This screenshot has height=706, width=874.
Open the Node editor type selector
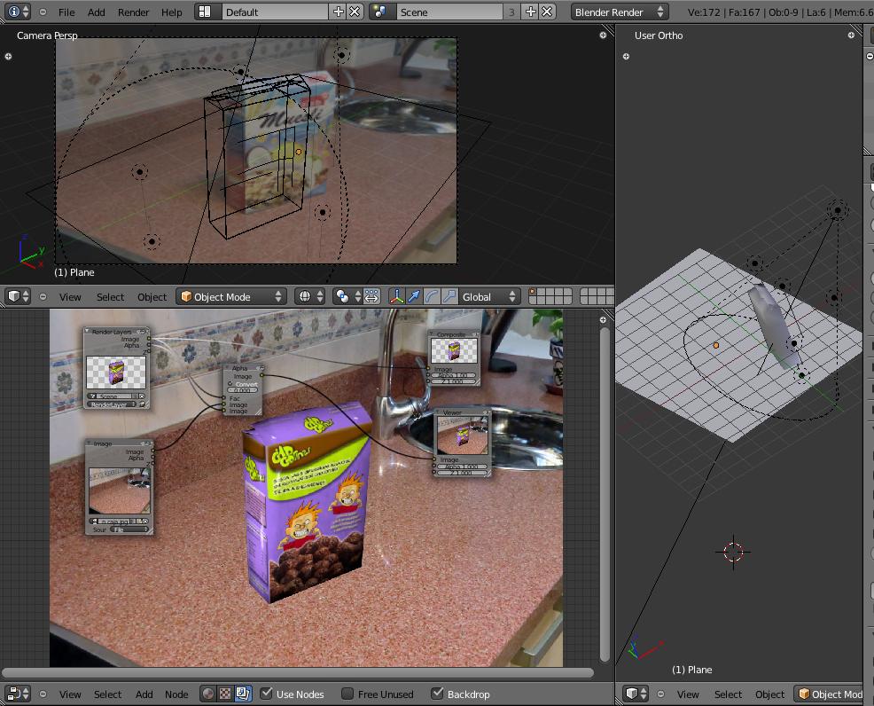(x=19, y=694)
